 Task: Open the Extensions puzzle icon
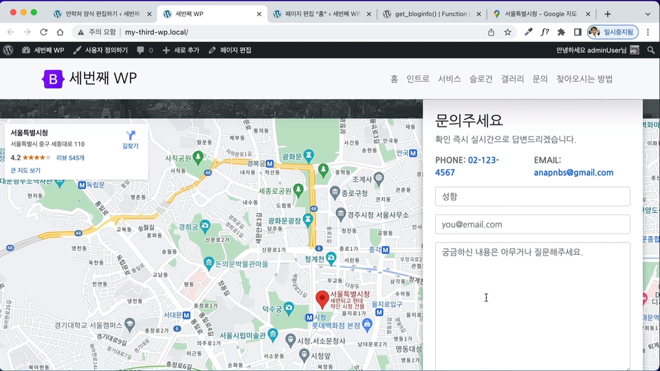561,32
